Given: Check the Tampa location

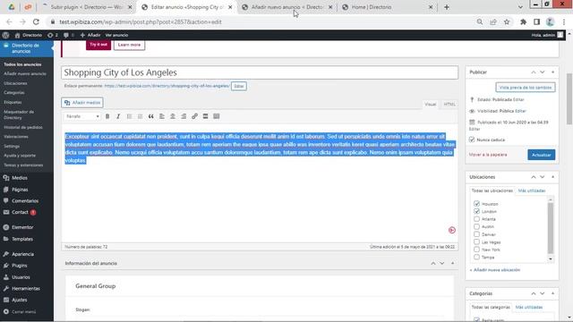Looking at the screenshot, I should (476, 257).
